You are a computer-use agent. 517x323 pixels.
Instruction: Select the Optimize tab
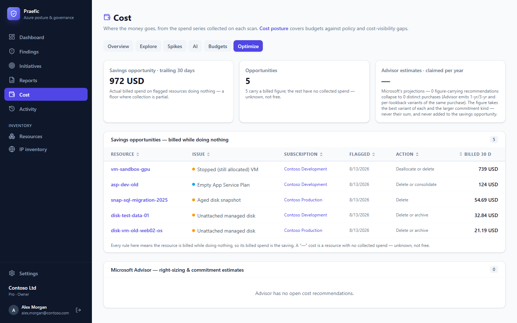point(248,46)
